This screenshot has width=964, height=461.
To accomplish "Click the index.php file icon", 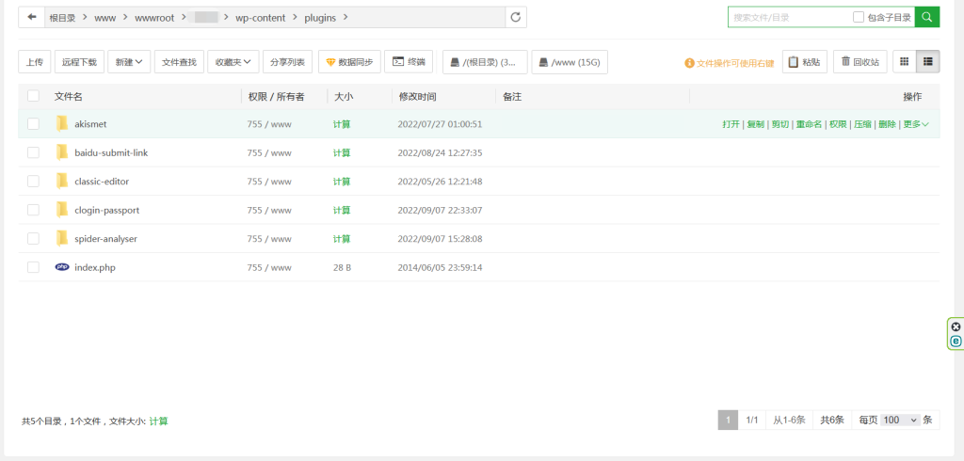I will (x=62, y=267).
